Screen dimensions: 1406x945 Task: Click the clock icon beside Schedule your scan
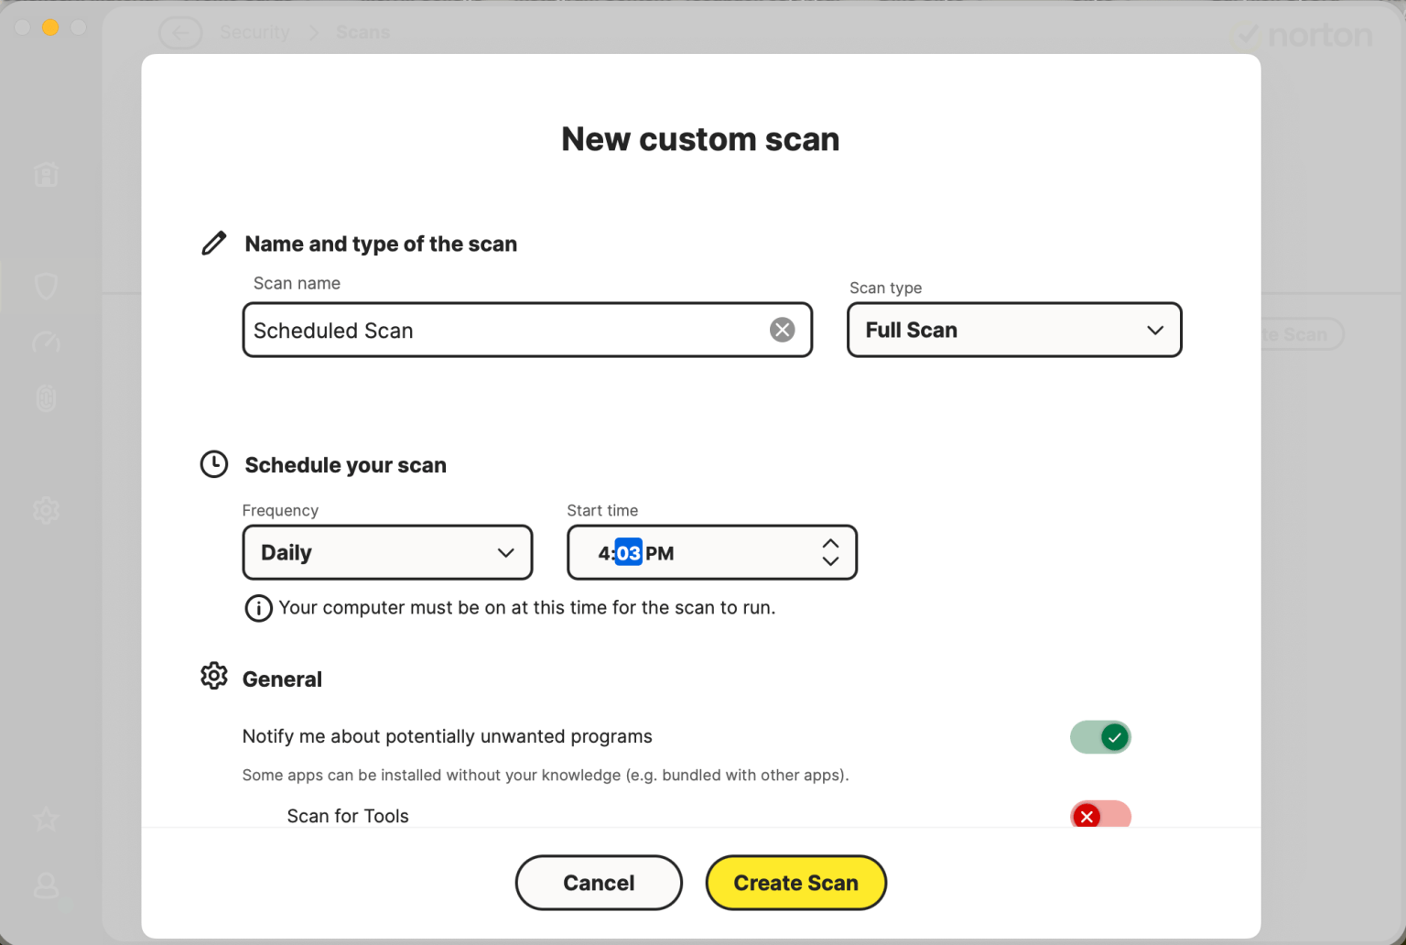pos(213,464)
